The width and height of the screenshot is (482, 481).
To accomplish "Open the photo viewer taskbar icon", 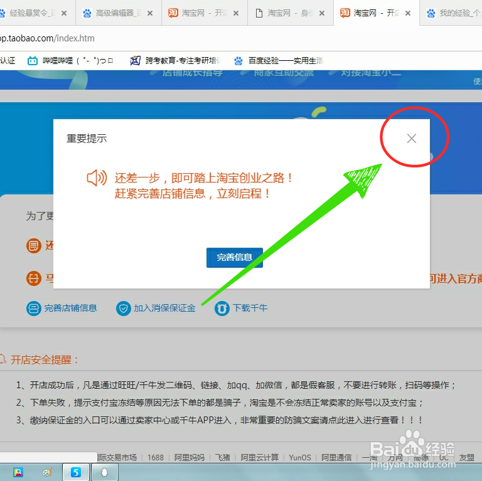I will (18, 472).
